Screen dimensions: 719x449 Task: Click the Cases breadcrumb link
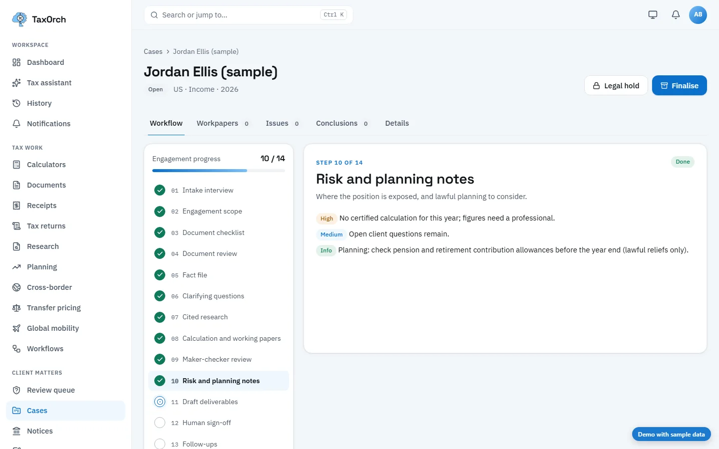pos(153,51)
